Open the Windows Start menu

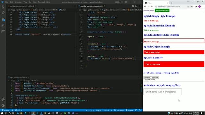click(x=2, y=113)
